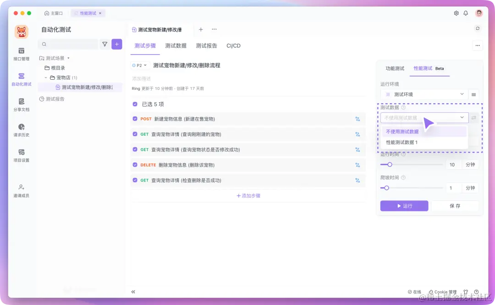Click environment management icon beside 测试环境
This screenshot has height=305, width=495.
[473, 94]
